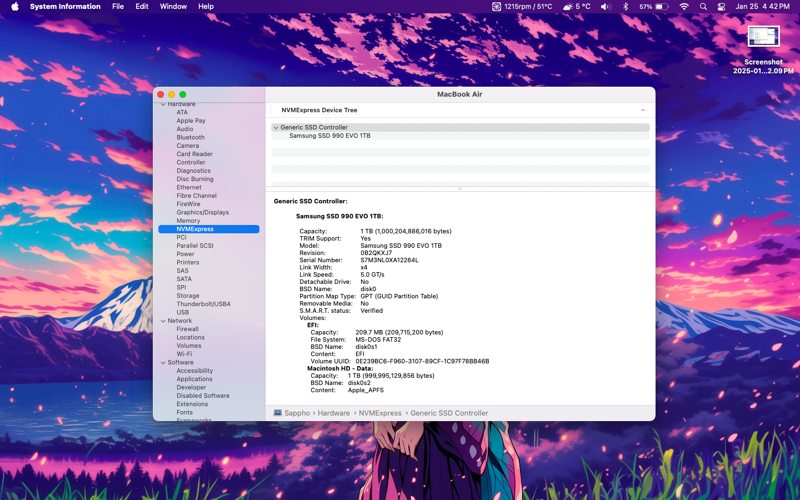Open the System Information app menu
The image size is (800, 500).
click(65, 7)
